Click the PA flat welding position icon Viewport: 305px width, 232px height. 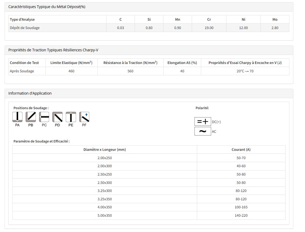tap(18, 117)
